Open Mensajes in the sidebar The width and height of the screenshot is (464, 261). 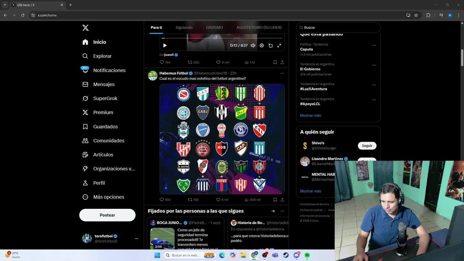[98, 84]
